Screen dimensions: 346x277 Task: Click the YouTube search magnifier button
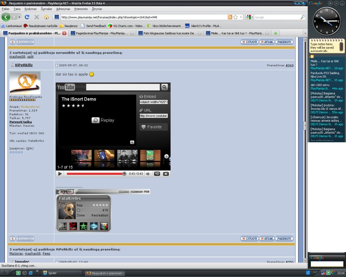[x=164, y=87]
